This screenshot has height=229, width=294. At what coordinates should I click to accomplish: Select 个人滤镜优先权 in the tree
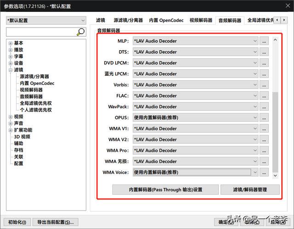click(36, 110)
